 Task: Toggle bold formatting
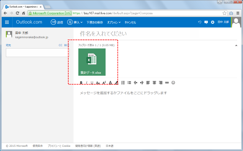pyautogui.click(x=81, y=83)
